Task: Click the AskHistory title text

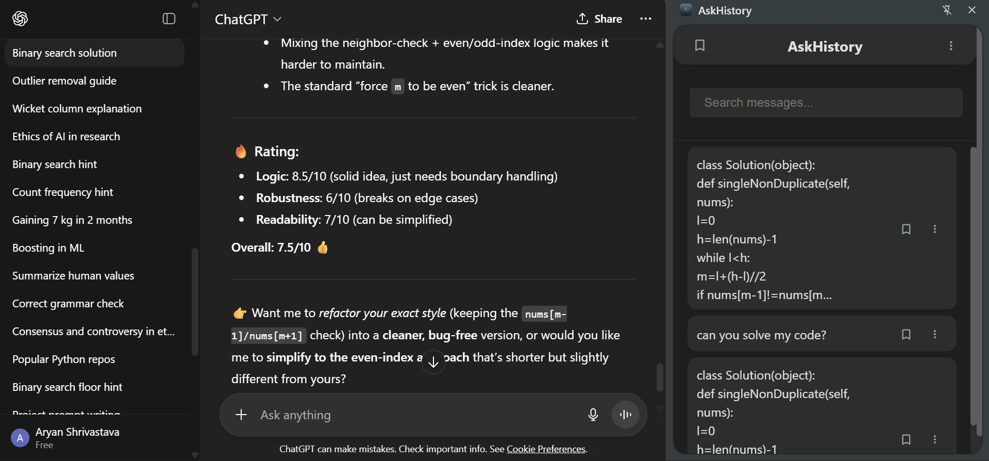Action: [825, 46]
